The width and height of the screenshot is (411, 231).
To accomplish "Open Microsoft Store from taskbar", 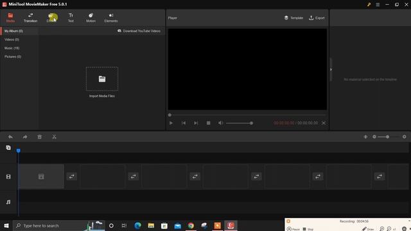I will click(164, 225).
